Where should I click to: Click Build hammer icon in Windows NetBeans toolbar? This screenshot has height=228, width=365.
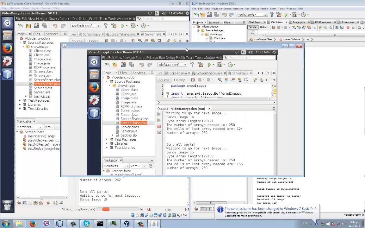(272, 15)
